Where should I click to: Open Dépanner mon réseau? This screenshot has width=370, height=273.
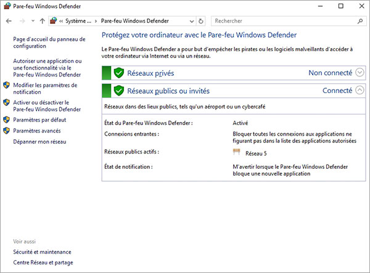pos(39,142)
